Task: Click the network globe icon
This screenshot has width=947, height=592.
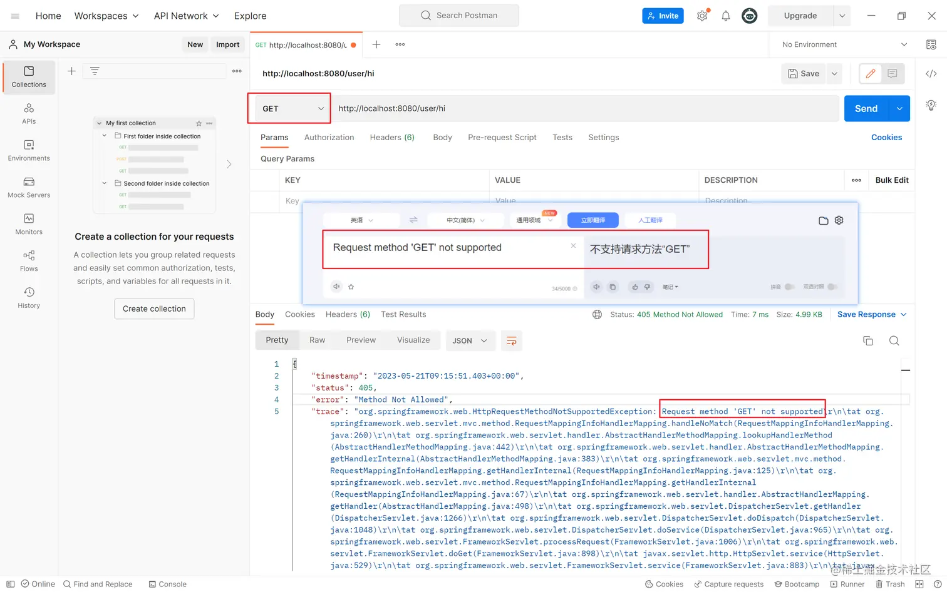Action: 598,315
